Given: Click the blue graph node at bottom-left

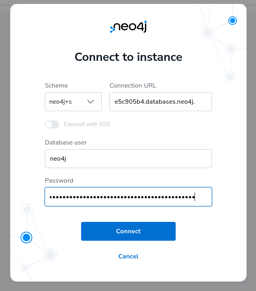Looking at the screenshot, I should coord(26,237).
